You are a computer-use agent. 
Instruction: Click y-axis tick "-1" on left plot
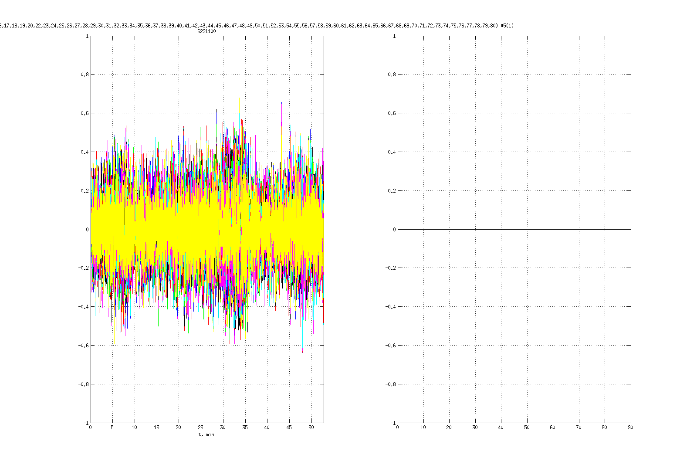(85, 423)
